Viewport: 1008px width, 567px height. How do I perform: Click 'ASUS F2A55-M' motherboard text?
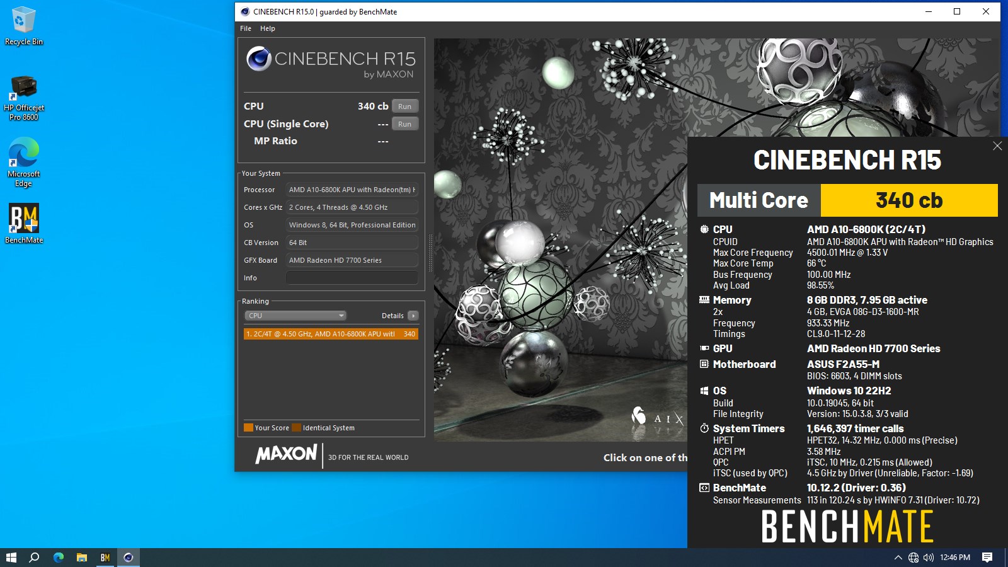click(x=843, y=364)
